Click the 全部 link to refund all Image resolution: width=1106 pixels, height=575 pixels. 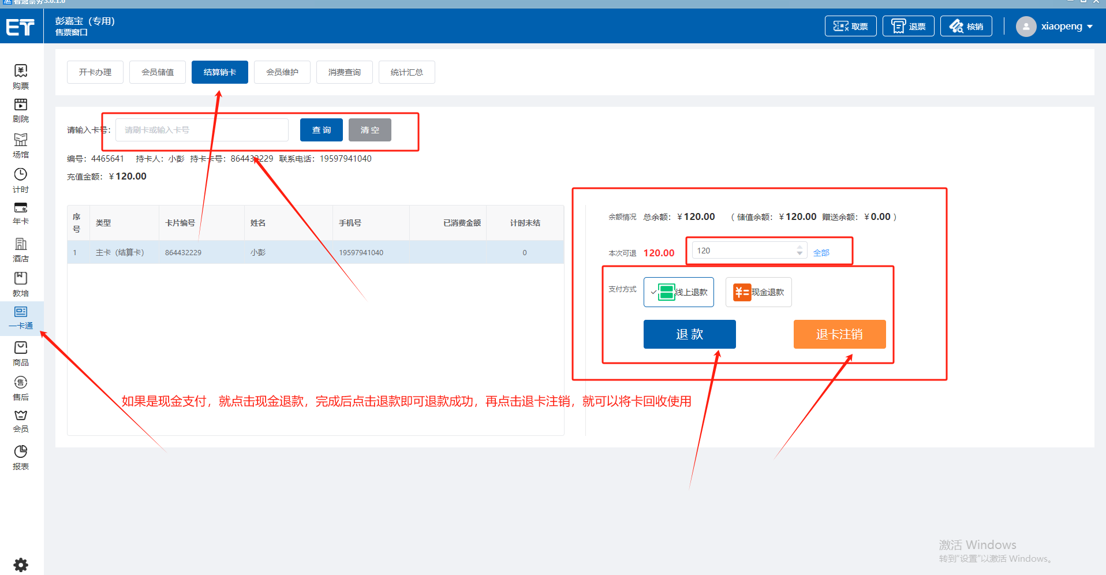[x=821, y=253]
